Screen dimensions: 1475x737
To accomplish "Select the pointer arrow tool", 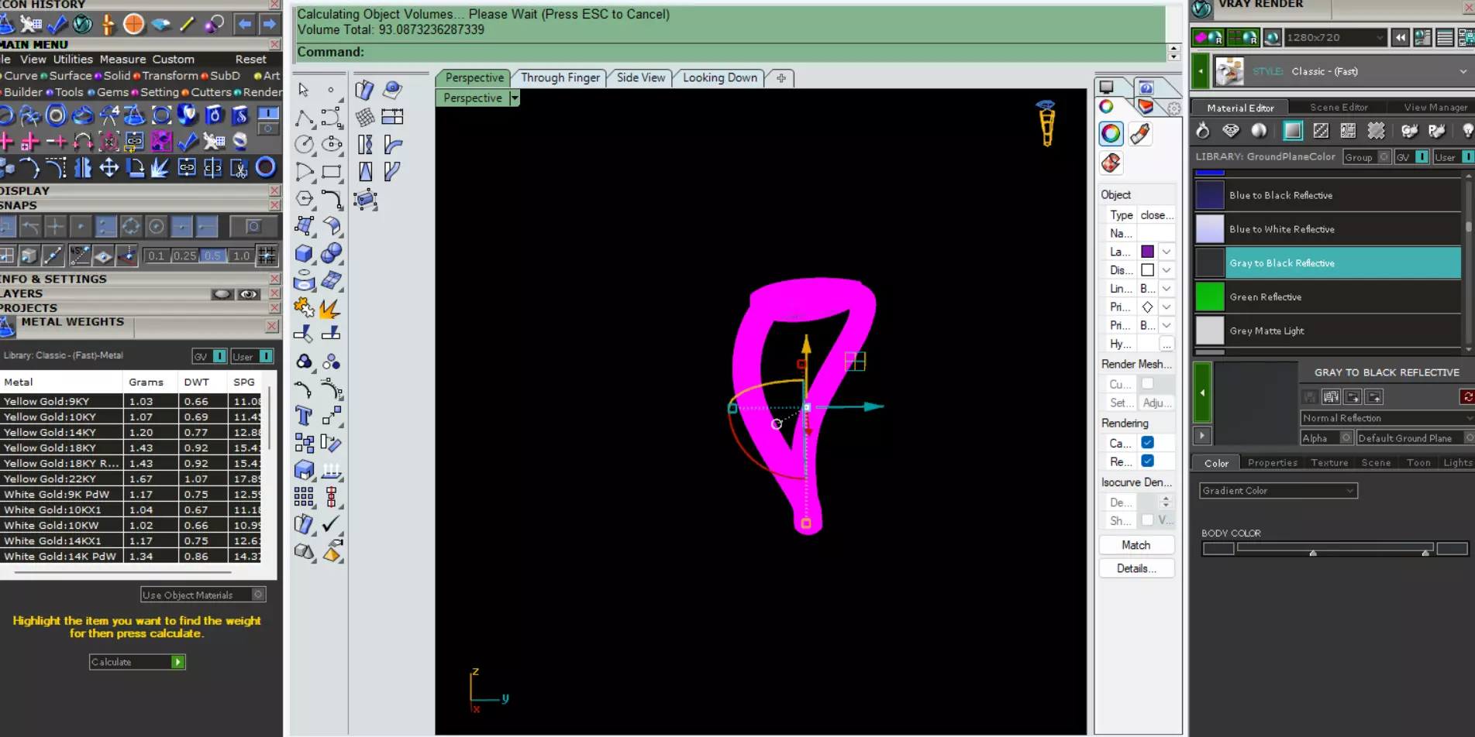I will point(304,90).
